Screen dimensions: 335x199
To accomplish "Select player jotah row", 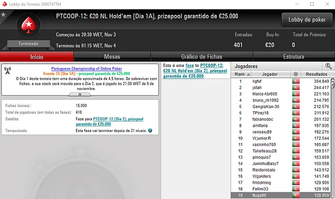I will click(281, 88).
